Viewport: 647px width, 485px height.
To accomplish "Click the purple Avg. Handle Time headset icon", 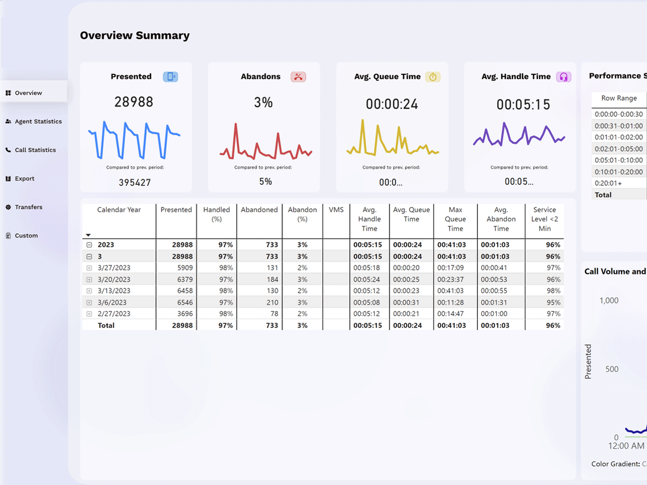I will [x=563, y=77].
